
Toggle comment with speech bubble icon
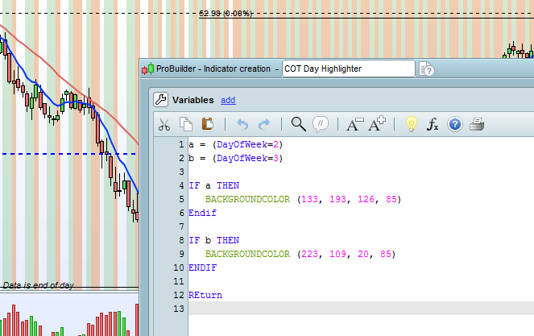pos(321,124)
